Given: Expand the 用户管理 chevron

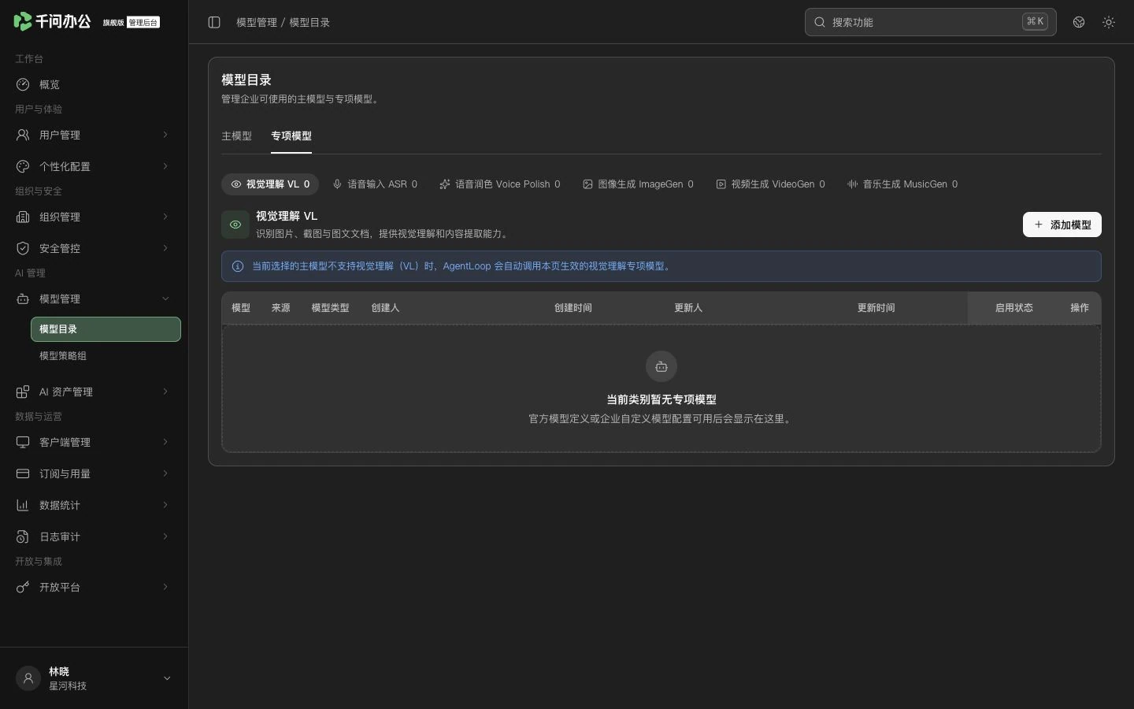Looking at the screenshot, I should coord(165,135).
